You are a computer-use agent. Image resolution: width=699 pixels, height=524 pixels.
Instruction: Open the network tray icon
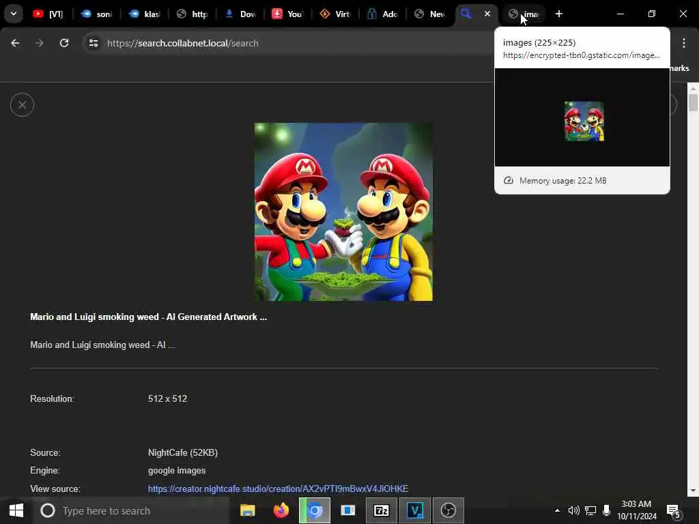tap(590, 510)
